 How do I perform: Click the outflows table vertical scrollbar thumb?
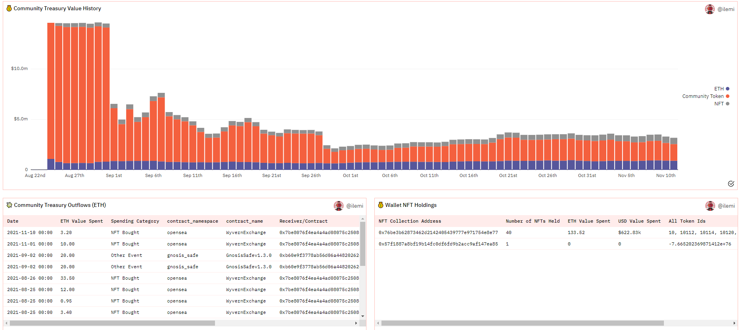pos(363,244)
